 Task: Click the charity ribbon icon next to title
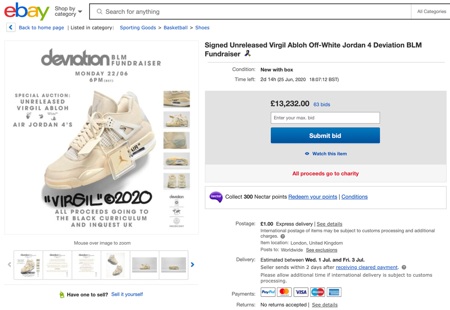point(247,53)
